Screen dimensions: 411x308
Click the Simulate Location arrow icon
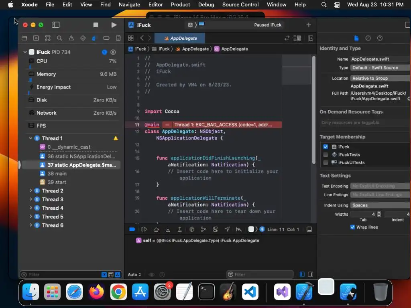click(227, 229)
